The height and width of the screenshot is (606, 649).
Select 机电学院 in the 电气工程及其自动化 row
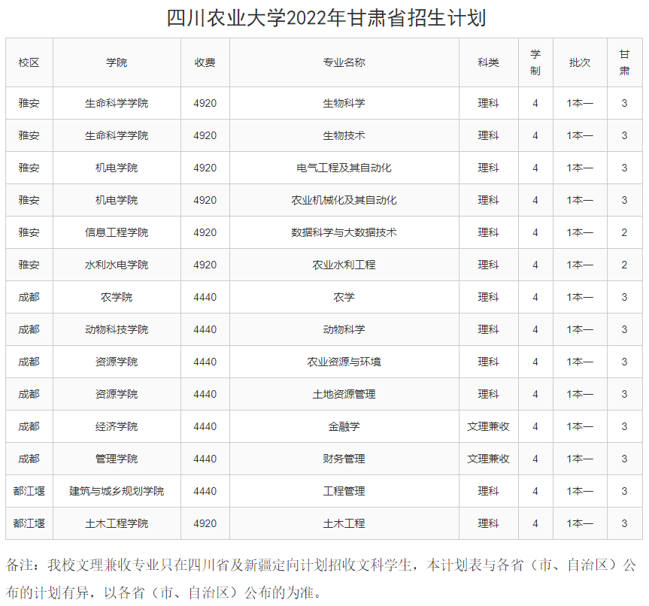click(x=117, y=168)
